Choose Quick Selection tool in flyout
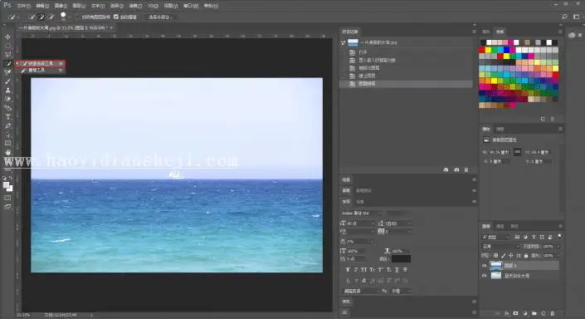 [x=41, y=64]
